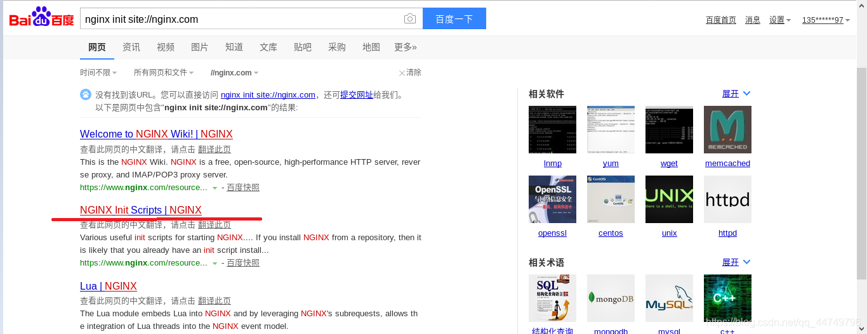Open 百度快照 for NGINX Wiki result
This screenshot has width=867, height=334.
243,188
